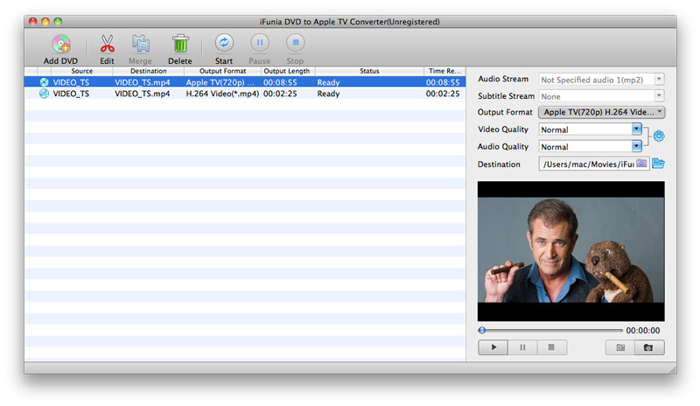Click the Destination column header
Screen dimensions: 700x406
pos(148,71)
